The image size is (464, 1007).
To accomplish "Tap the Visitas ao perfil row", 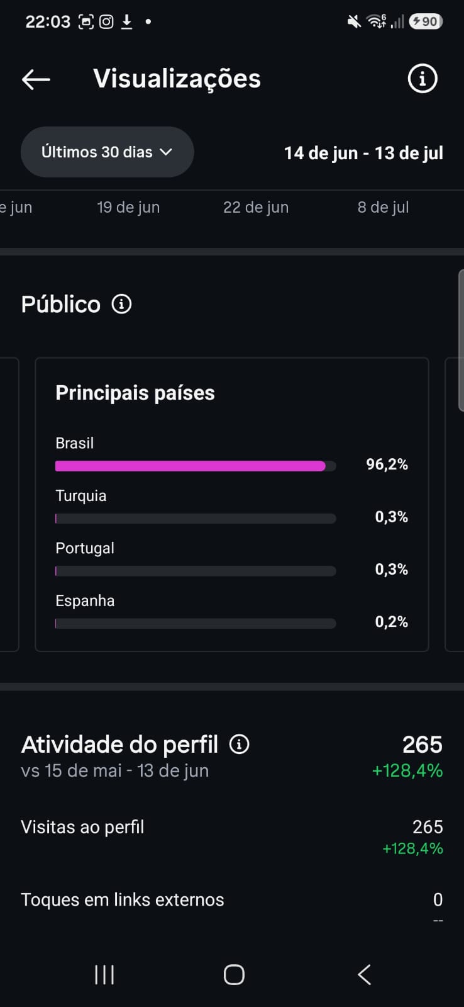I will 232,837.
